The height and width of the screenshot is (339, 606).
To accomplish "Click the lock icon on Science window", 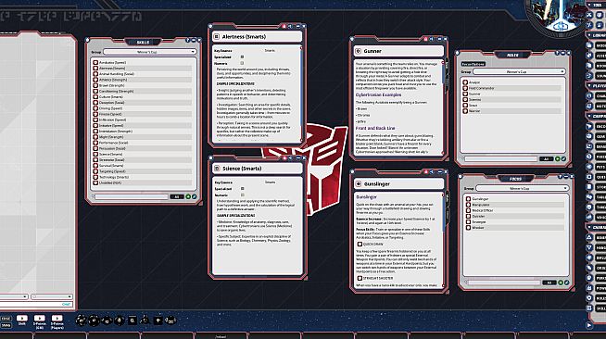I will click(x=284, y=158).
